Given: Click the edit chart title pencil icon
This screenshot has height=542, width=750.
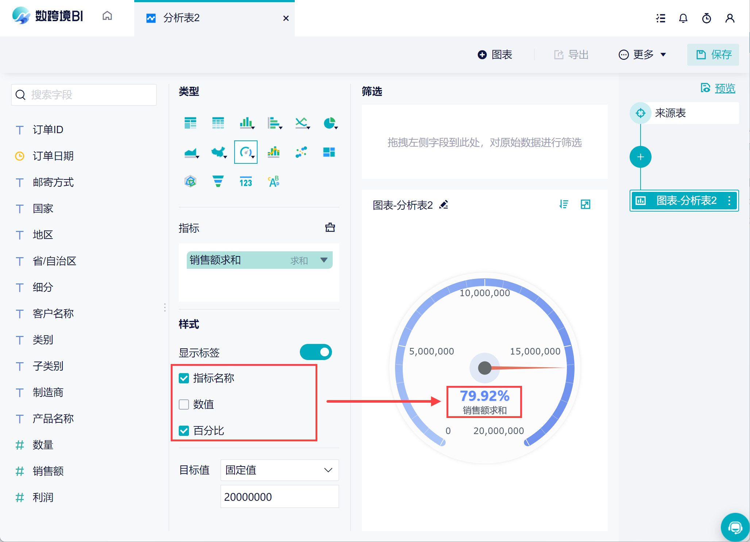Looking at the screenshot, I should click(444, 205).
